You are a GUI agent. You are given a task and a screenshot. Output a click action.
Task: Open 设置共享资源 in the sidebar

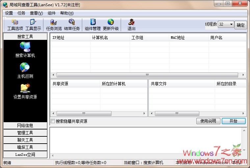[25, 91]
